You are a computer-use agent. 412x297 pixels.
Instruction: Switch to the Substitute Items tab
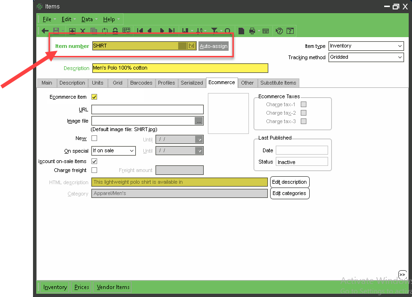tap(278, 83)
